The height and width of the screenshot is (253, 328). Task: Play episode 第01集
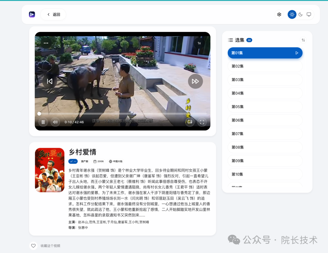point(265,53)
